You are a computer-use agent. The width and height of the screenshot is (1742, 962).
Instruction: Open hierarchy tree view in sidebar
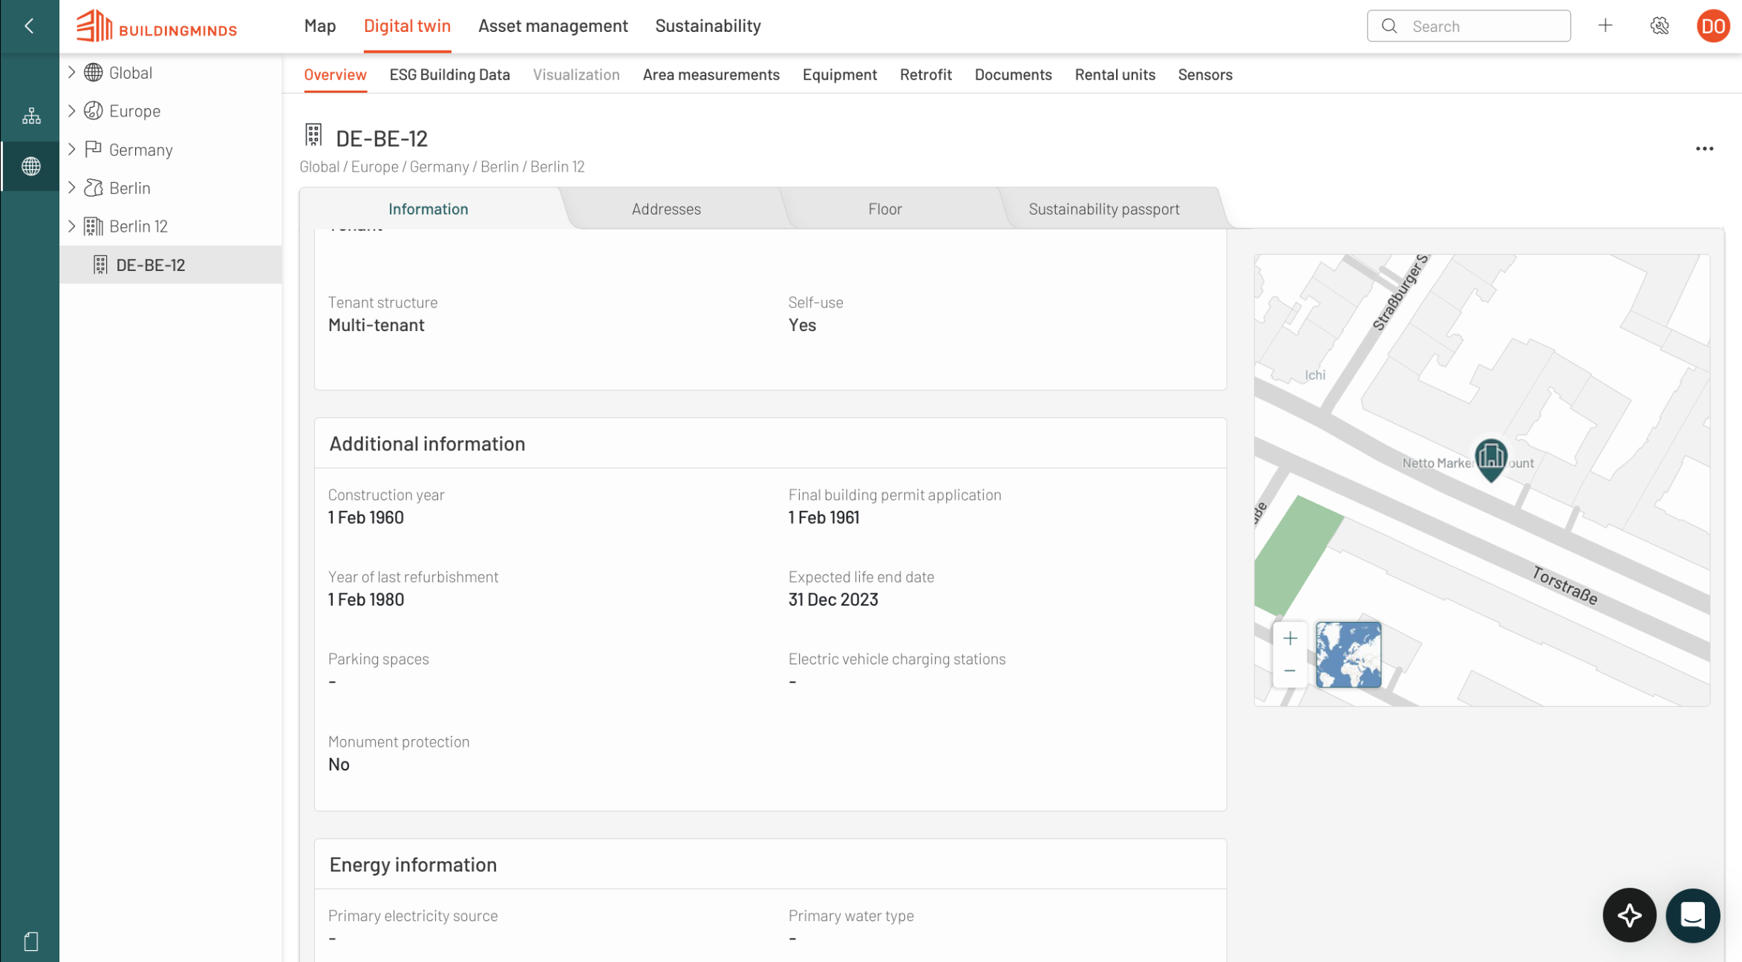30,116
